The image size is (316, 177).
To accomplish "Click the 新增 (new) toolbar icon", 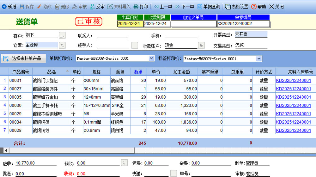I will [x=4, y=7].
